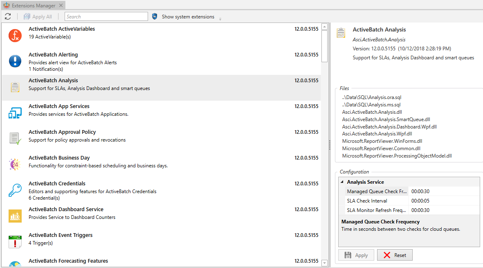Screen dimensions: 483x268
Task: Click Asci.ActiveBatch.Analysis.Dashboard.Wpf.dll file entry
Action: 389,126
